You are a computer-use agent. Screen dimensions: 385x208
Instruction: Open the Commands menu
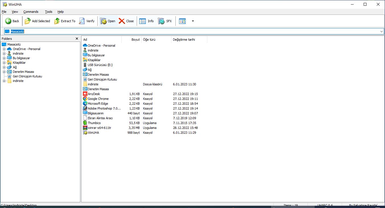click(31, 12)
